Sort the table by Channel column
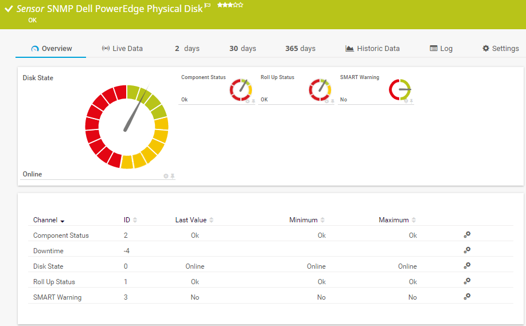526x326 pixels. pos(48,220)
